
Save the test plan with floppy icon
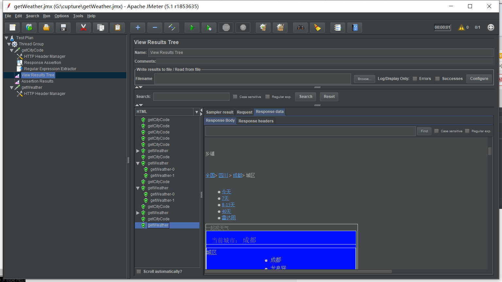pos(63,27)
